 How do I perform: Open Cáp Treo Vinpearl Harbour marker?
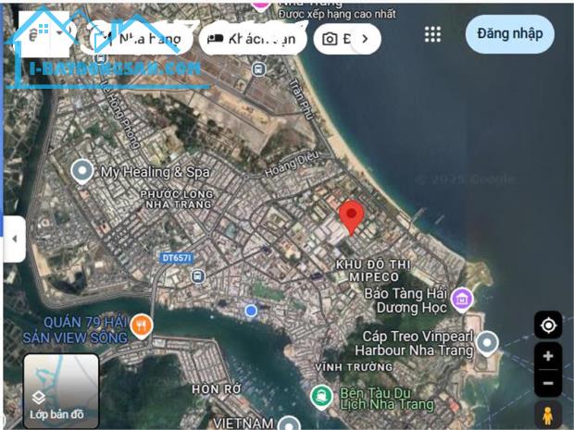(x=486, y=343)
